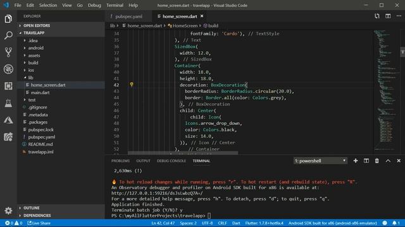405x227 pixels.
Task: Open the Manage settings gear
Action: pos(8,211)
